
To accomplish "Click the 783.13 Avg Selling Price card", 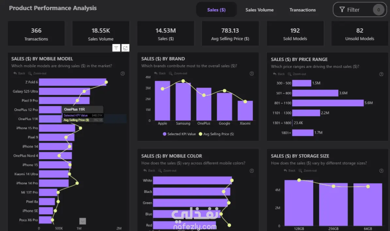I will (230, 34).
